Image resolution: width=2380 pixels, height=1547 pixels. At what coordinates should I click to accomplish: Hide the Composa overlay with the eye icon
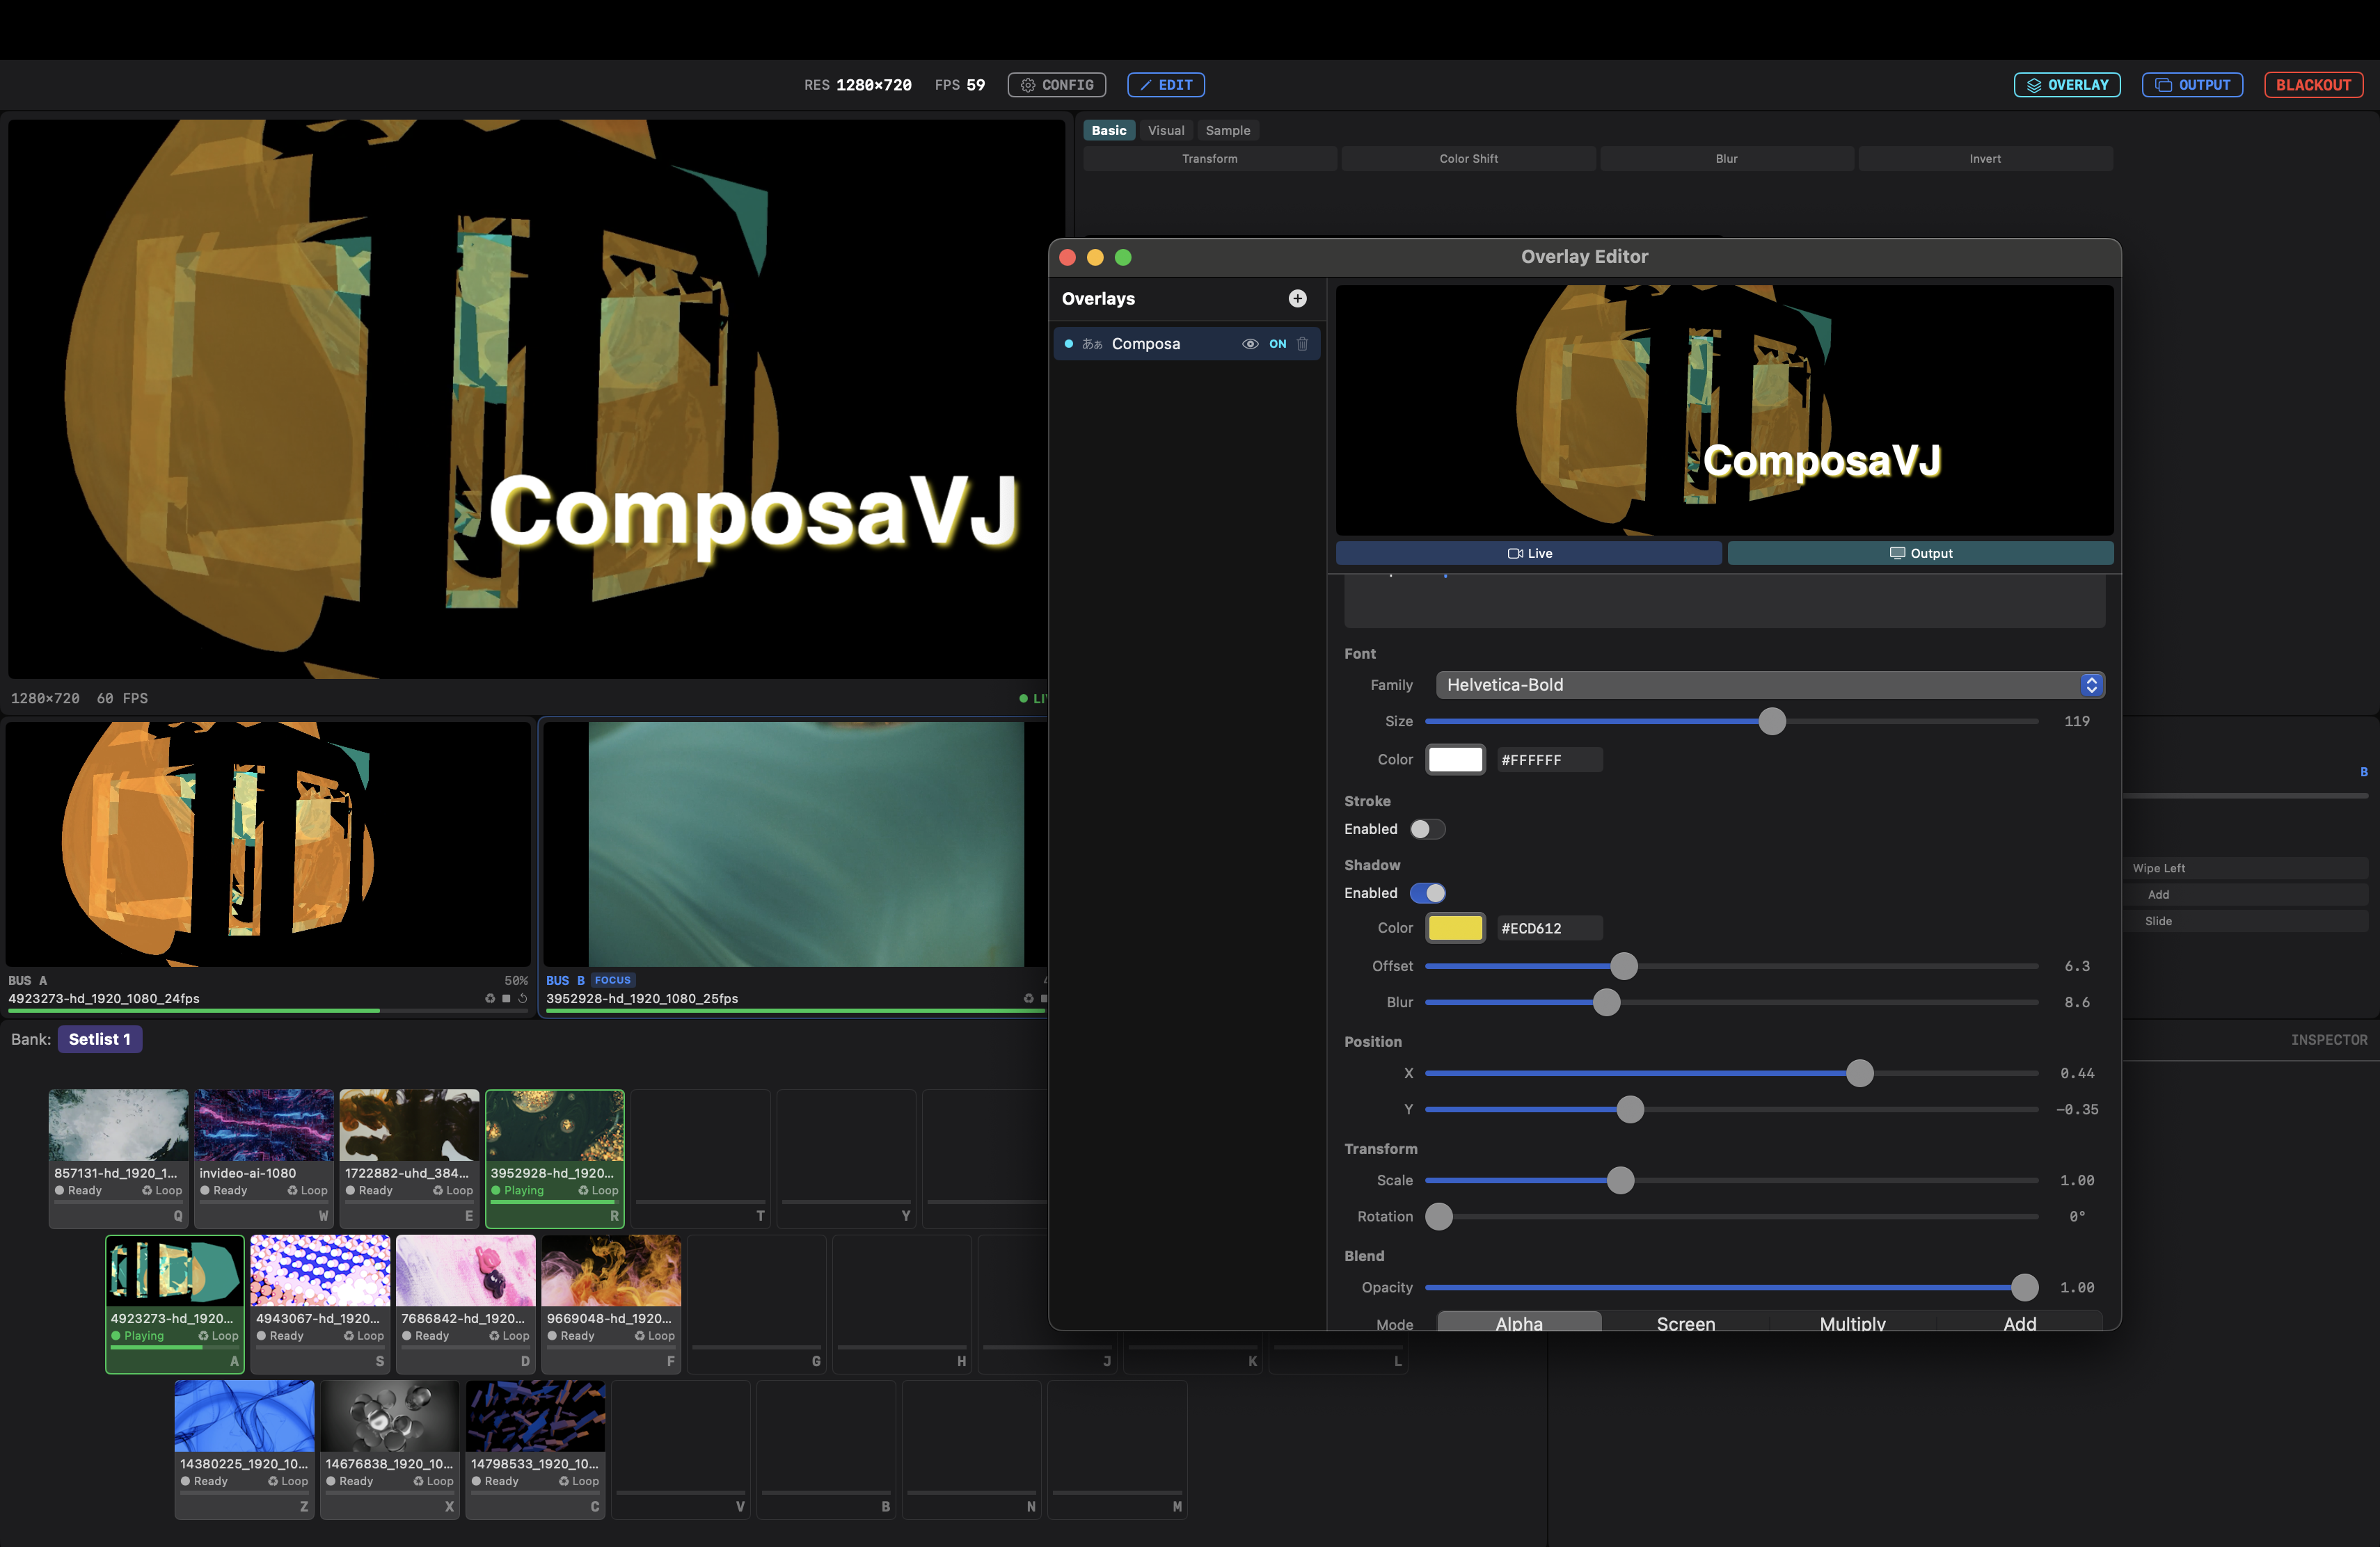point(1250,344)
